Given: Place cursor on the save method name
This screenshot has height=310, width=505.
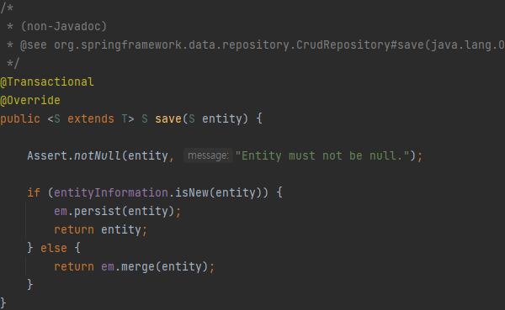Looking at the screenshot, I should tap(168, 119).
